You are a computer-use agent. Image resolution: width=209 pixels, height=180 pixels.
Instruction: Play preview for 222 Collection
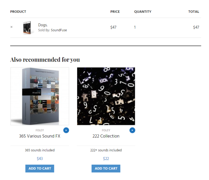click(x=132, y=130)
